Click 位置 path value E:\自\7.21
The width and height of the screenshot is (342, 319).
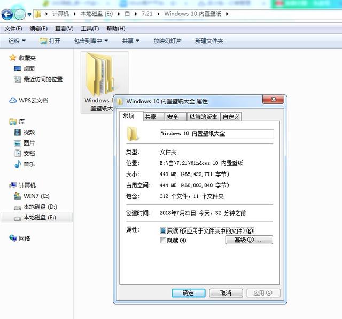pyautogui.click(x=201, y=163)
